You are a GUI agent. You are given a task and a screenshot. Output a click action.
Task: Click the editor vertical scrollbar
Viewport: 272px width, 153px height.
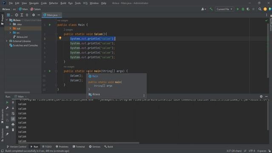pos(268,50)
